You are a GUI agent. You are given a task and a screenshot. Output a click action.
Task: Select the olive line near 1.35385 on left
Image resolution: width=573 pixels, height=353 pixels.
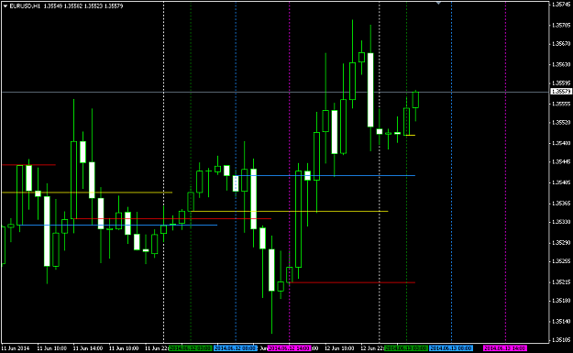click(x=87, y=193)
